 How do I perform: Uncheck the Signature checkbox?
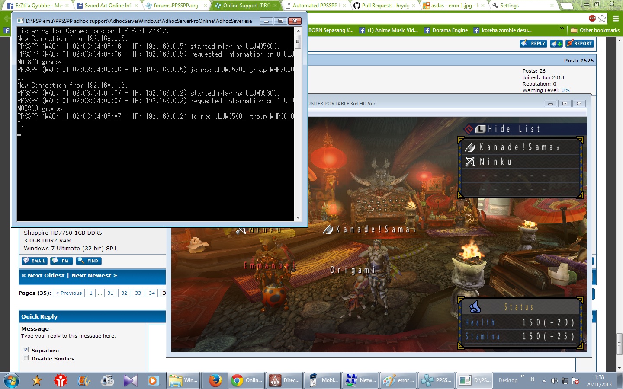click(26, 350)
